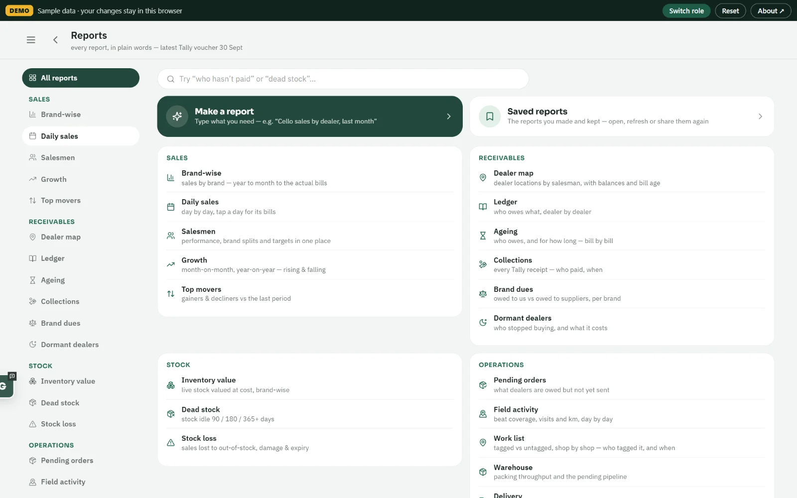Click the boxes icon beside Inventory value card row
The height and width of the screenshot is (498, 797).
click(x=171, y=385)
